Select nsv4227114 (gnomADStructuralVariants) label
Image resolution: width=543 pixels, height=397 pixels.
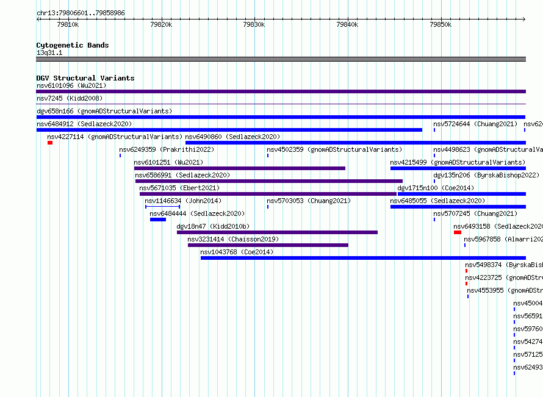115,137
